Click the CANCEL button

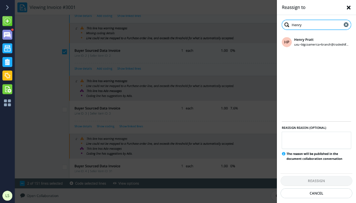point(316,193)
